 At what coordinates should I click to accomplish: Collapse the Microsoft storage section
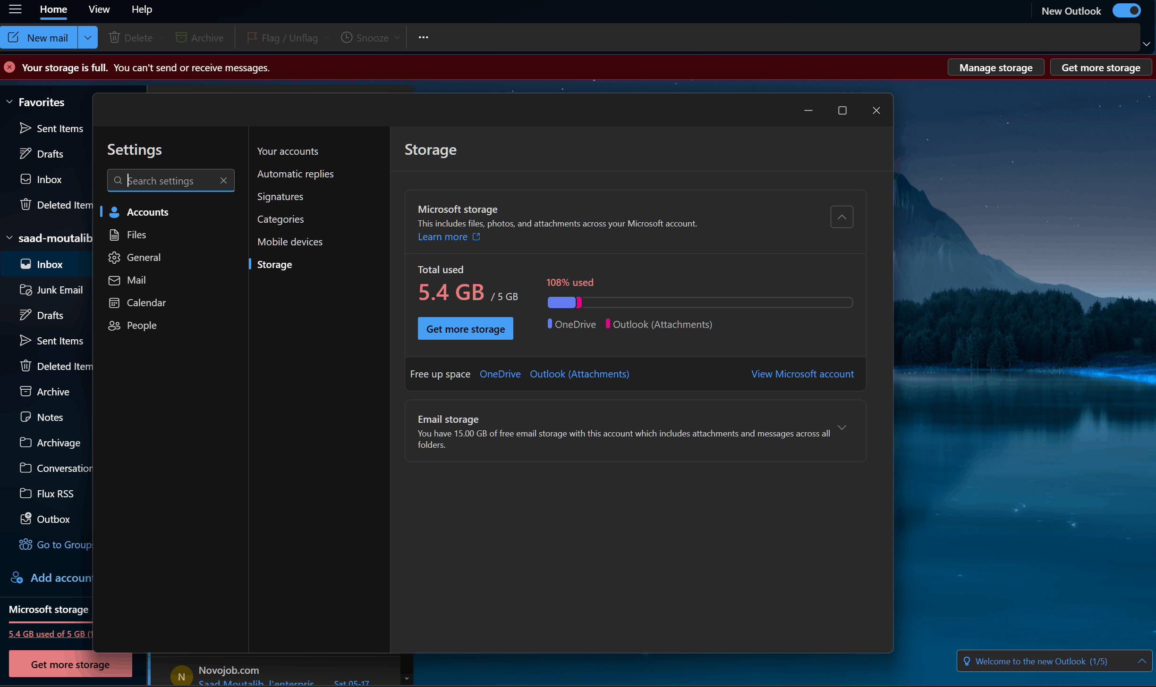click(x=841, y=217)
